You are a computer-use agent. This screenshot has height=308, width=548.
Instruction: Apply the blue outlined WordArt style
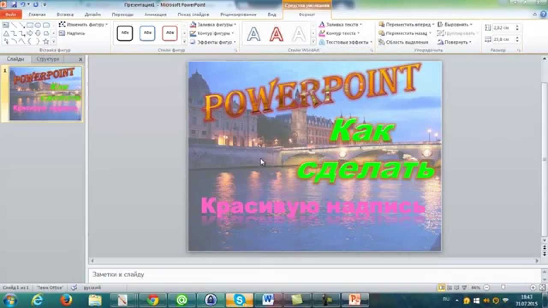click(254, 34)
